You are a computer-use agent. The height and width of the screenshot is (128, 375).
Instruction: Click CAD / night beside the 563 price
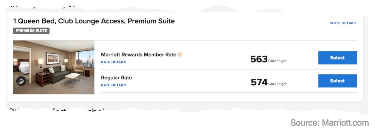pos(277,61)
